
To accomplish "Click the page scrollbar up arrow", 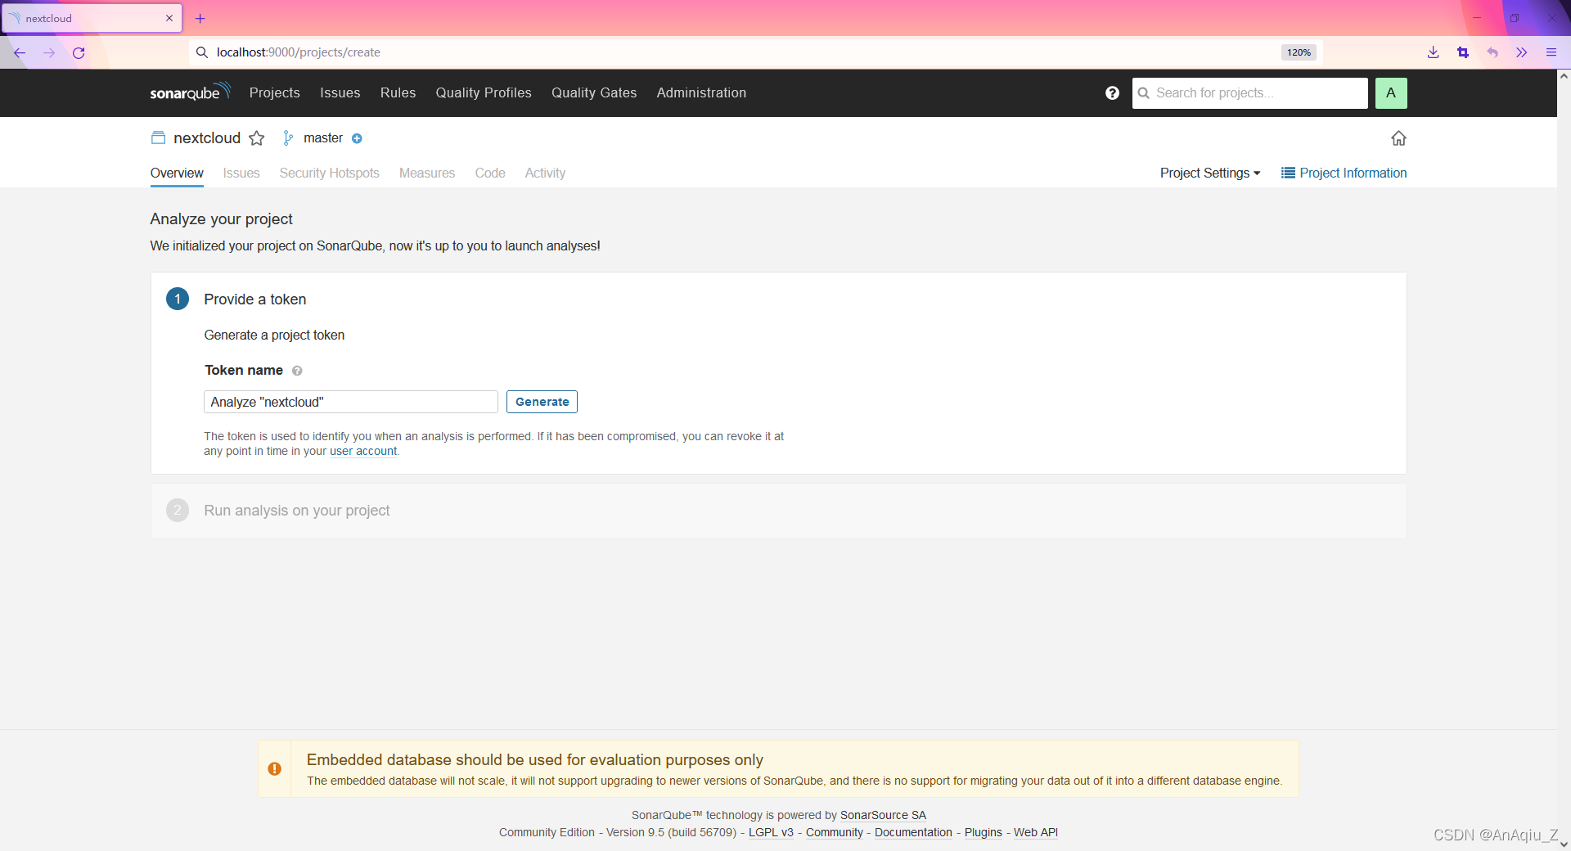I will pyautogui.click(x=1564, y=76).
